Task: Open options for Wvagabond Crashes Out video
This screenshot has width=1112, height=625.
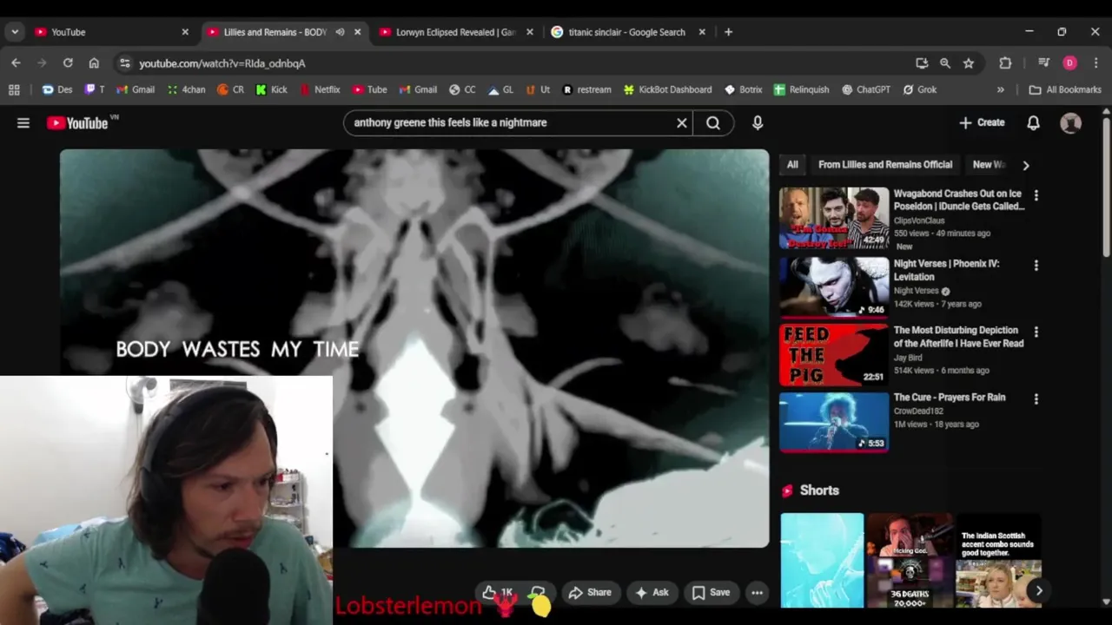Action: coord(1036,195)
